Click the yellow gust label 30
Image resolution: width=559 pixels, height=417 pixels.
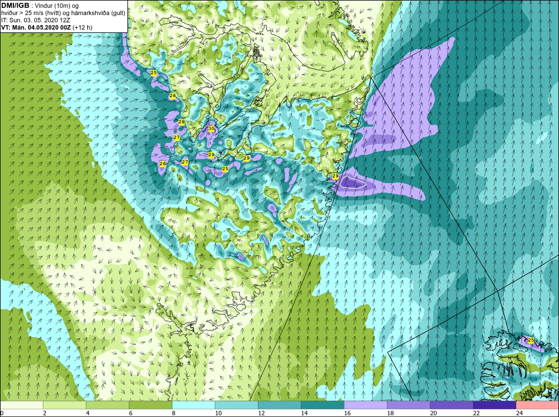pos(211,128)
